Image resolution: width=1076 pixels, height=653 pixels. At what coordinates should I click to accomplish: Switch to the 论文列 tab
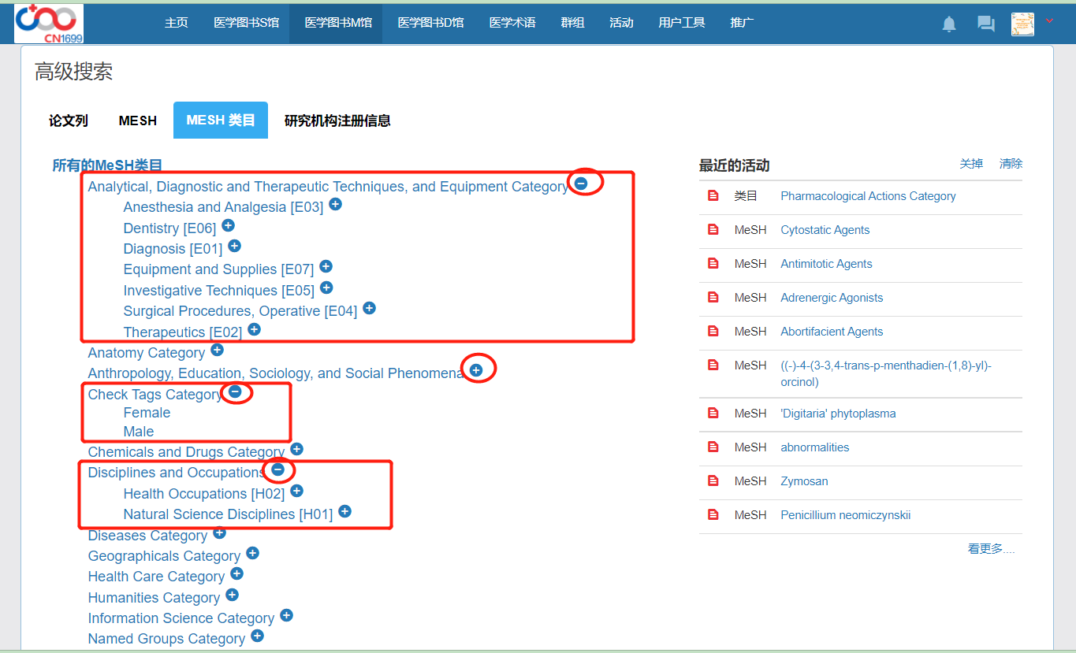pos(69,121)
